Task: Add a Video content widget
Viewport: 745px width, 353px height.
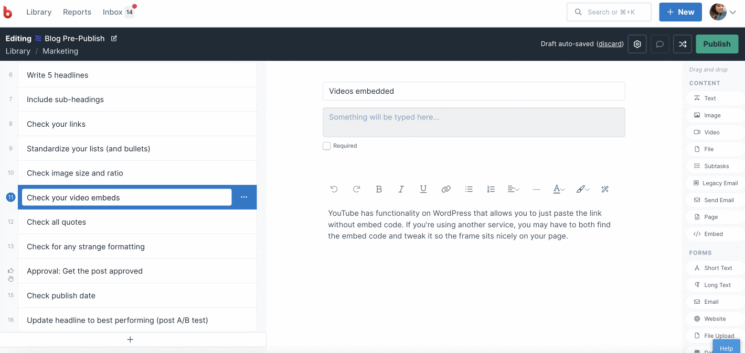Action: point(716,133)
